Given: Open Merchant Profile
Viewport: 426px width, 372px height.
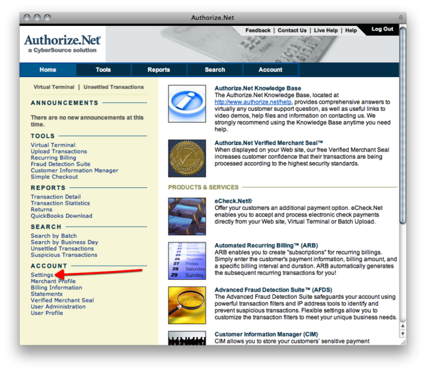Looking at the screenshot, I should pos(53,281).
